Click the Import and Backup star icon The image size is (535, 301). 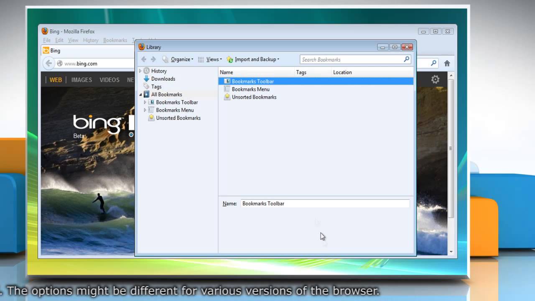click(229, 59)
